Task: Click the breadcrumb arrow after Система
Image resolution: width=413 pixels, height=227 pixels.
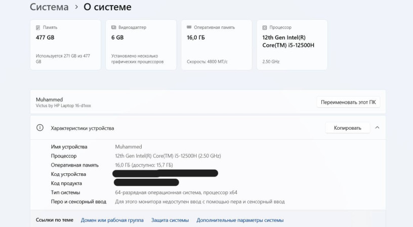Action: pyautogui.click(x=76, y=7)
